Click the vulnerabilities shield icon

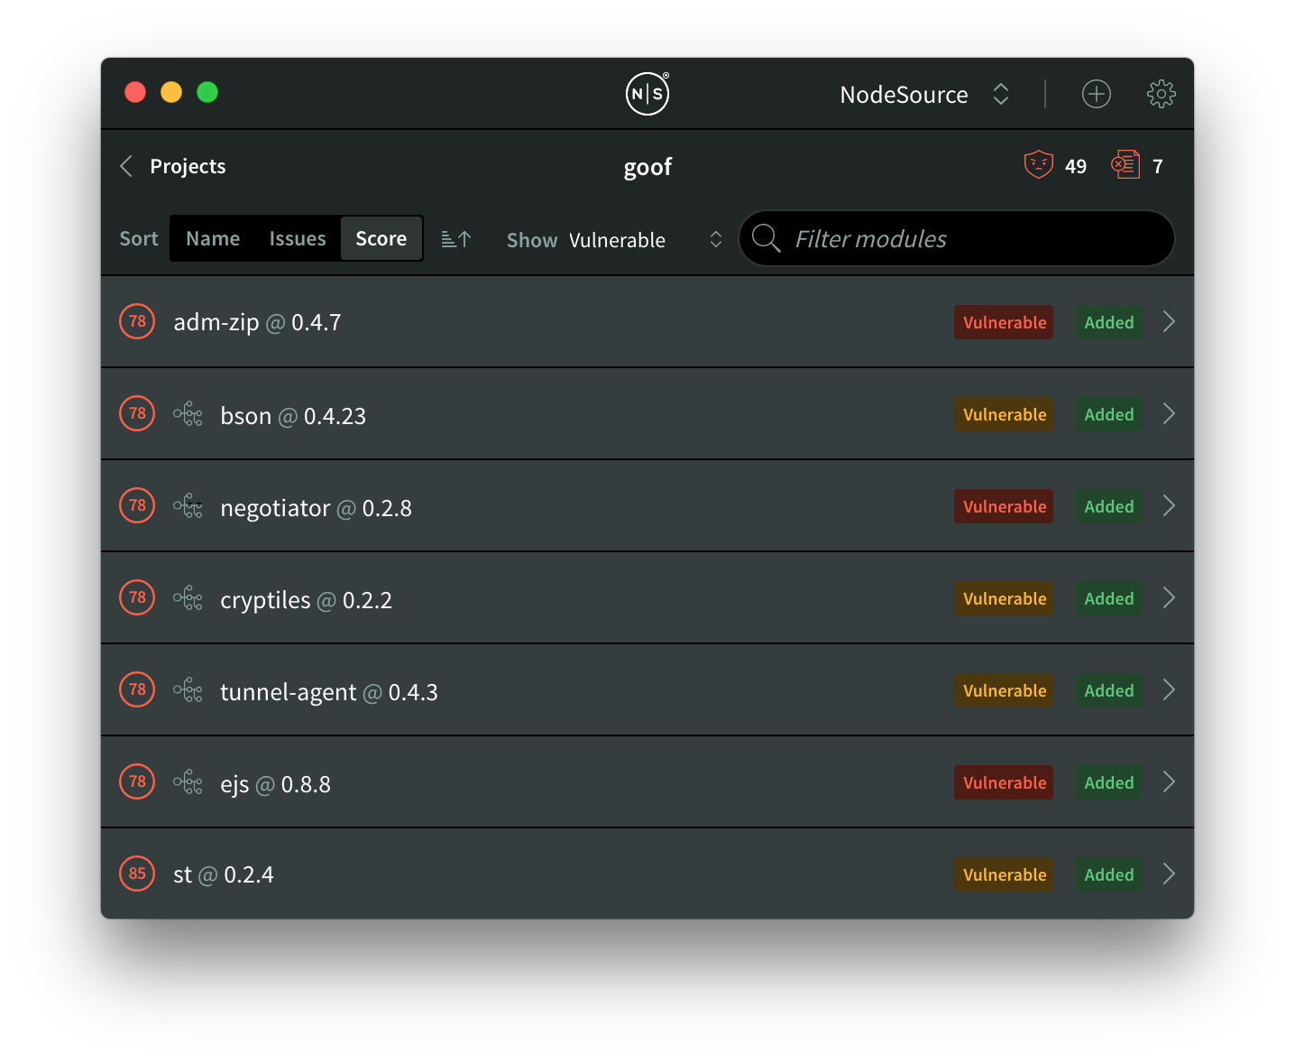[1039, 165]
